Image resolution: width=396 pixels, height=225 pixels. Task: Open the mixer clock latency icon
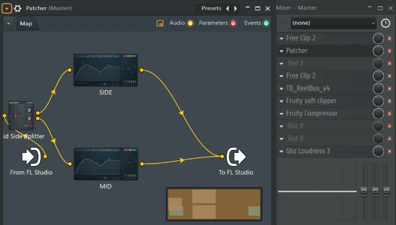click(385, 23)
